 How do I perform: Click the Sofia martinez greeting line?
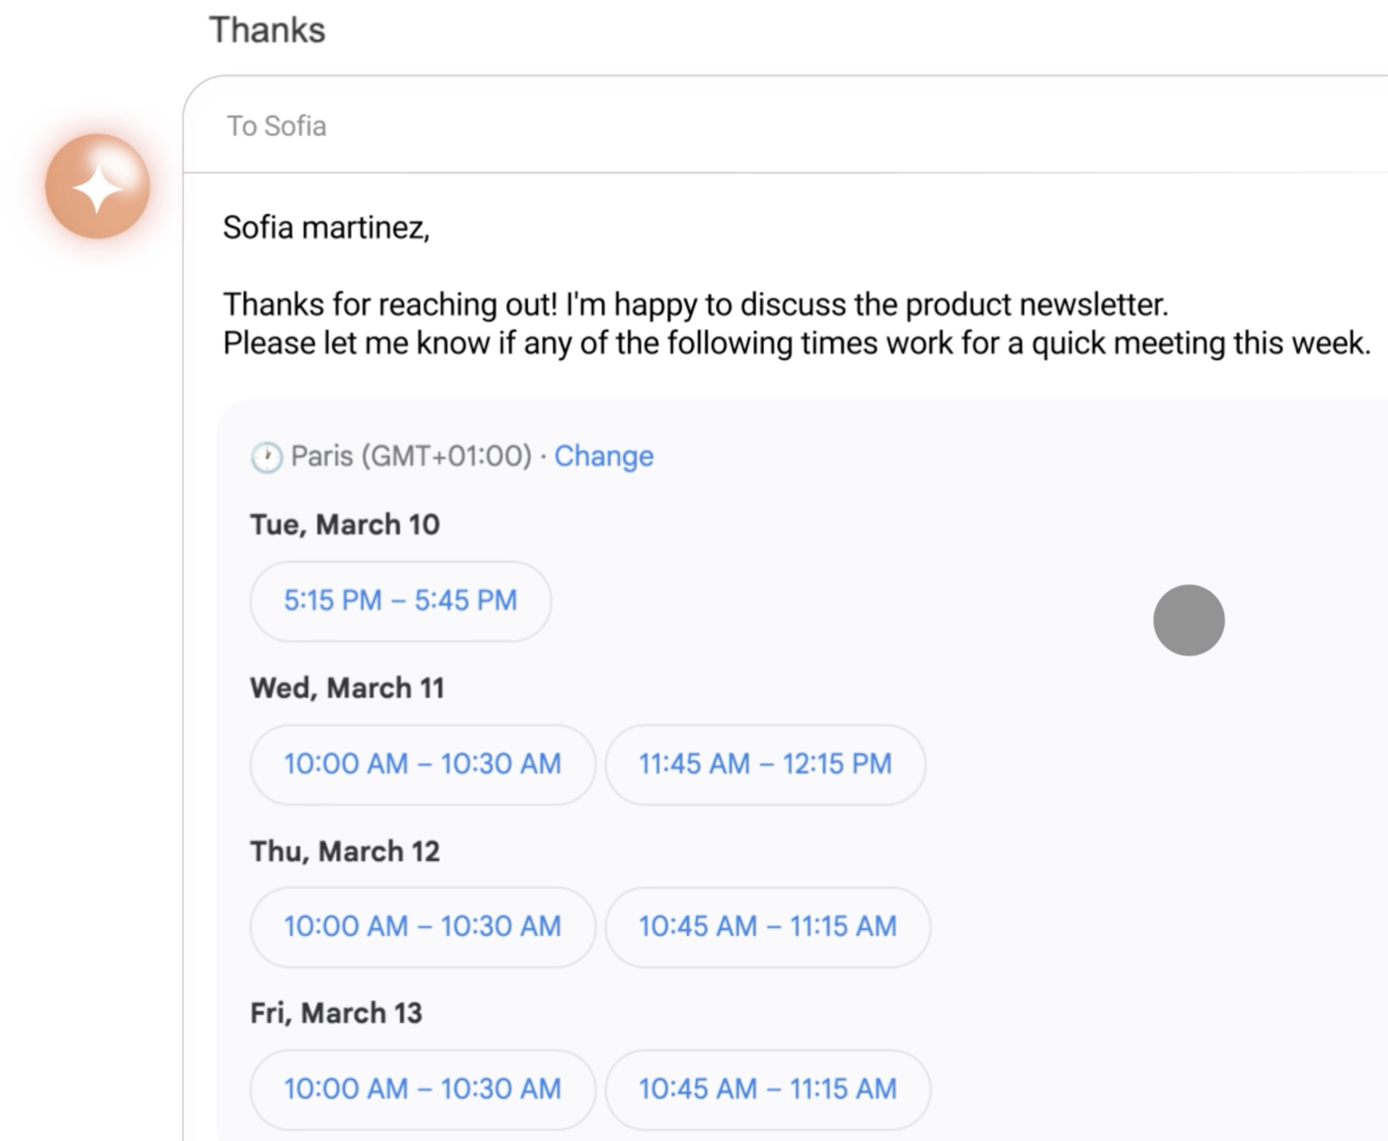coord(326,228)
